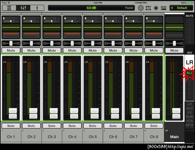This screenshot has height=150, width=195.
Task: Open Ch 2 input gain thumbnail
Action: click(31, 20)
